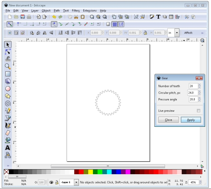Select the Paint Bucket tool
This screenshot has width=211, height=189.
(x=8, y=140)
